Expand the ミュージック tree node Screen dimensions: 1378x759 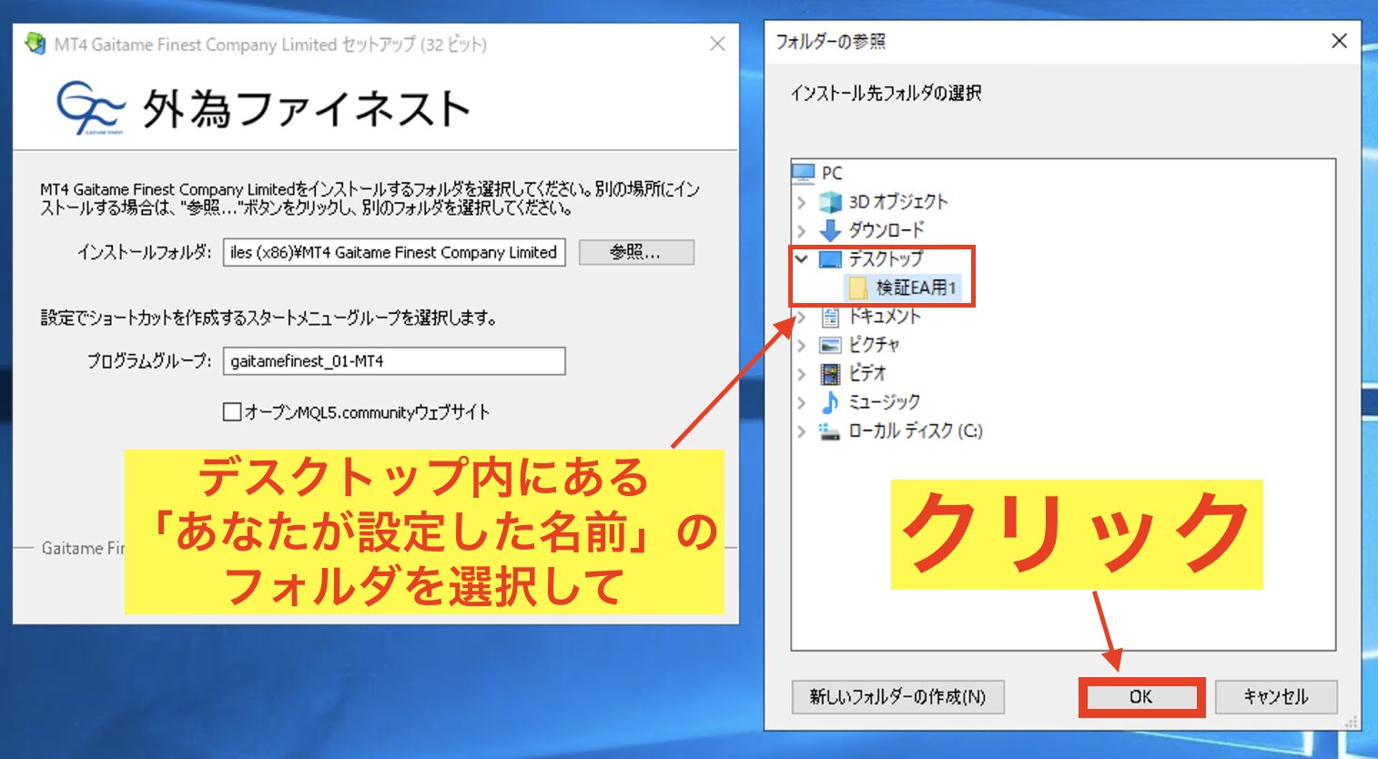point(802,402)
